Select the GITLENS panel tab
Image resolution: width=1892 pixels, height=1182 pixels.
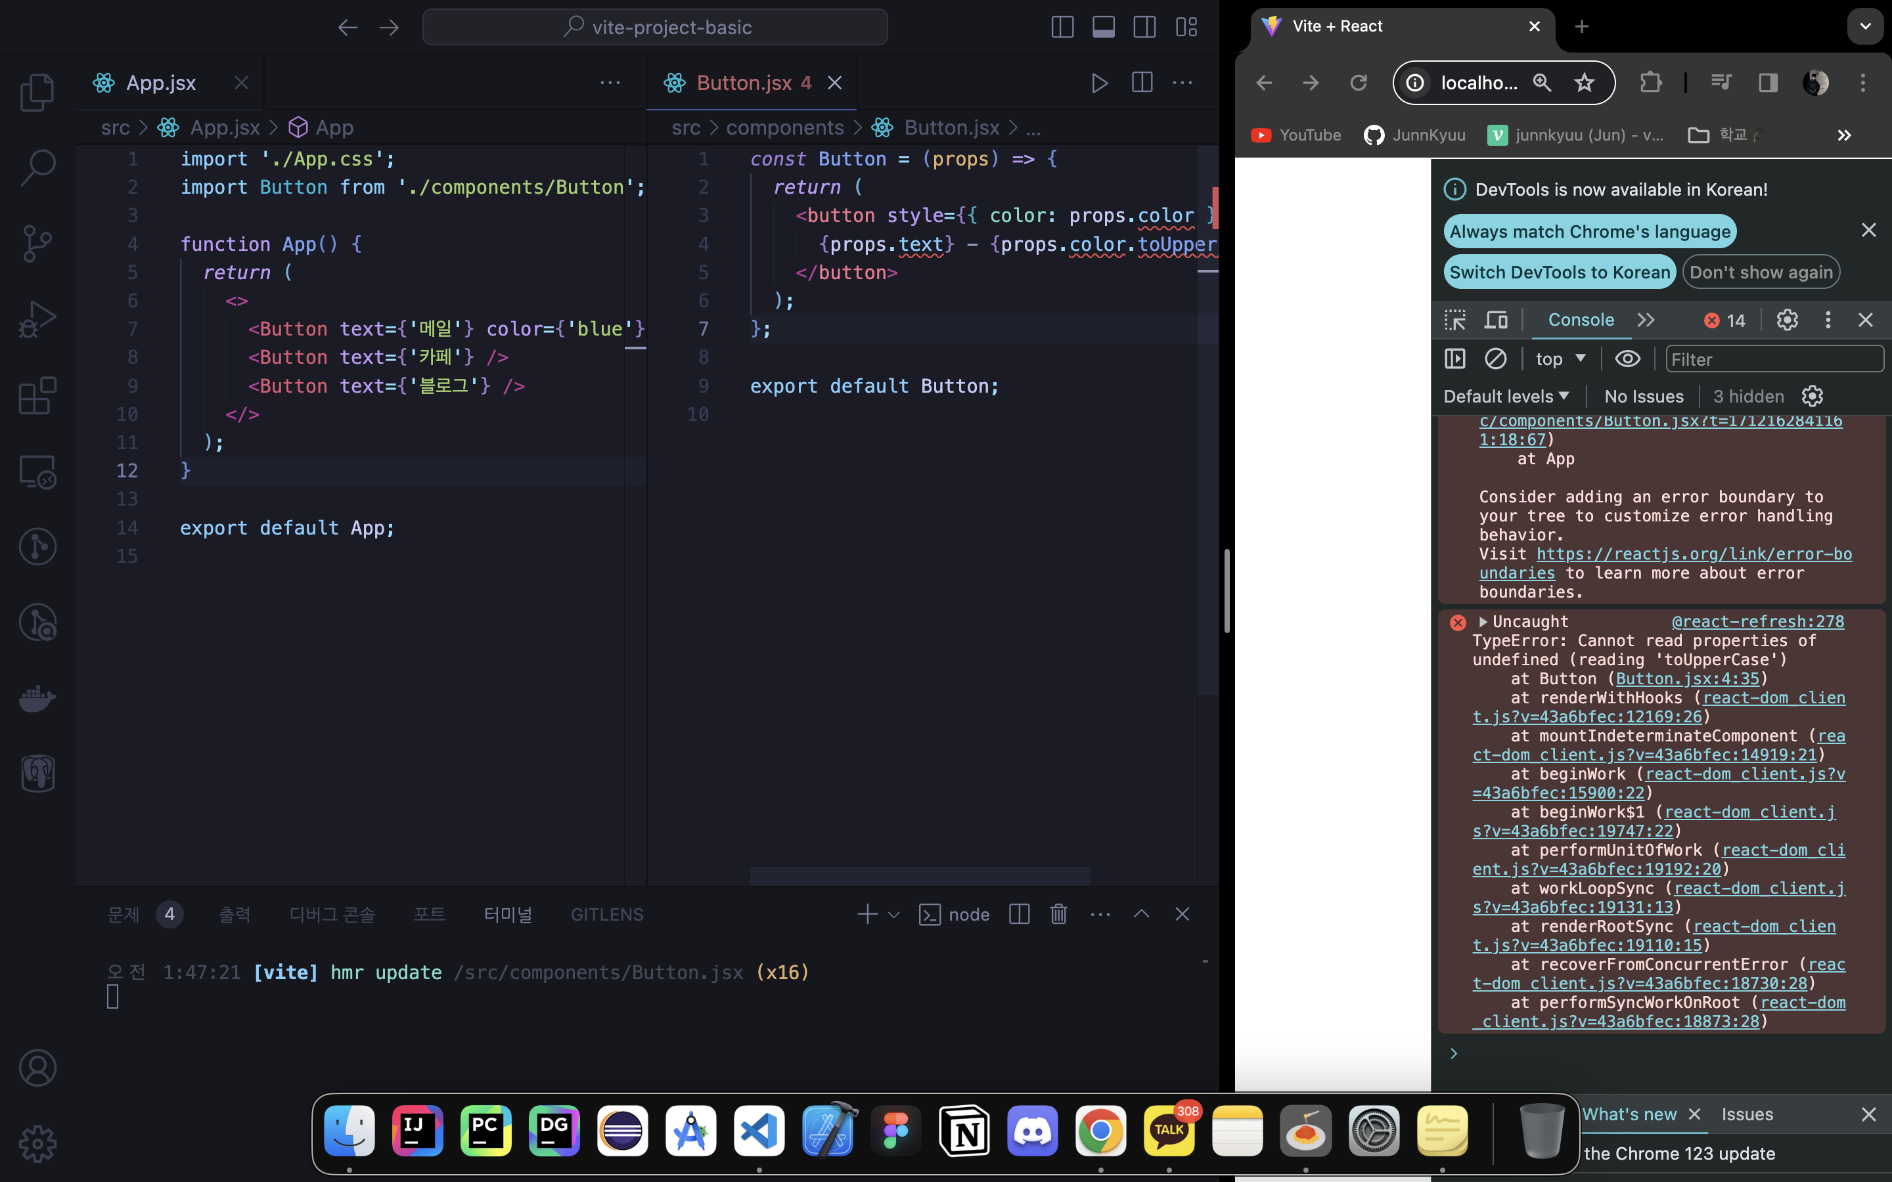pos(607,914)
